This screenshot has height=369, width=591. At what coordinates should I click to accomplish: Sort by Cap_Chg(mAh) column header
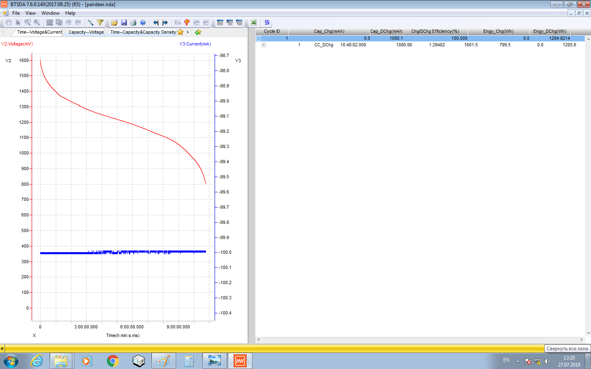pyautogui.click(x=329, y=31)
